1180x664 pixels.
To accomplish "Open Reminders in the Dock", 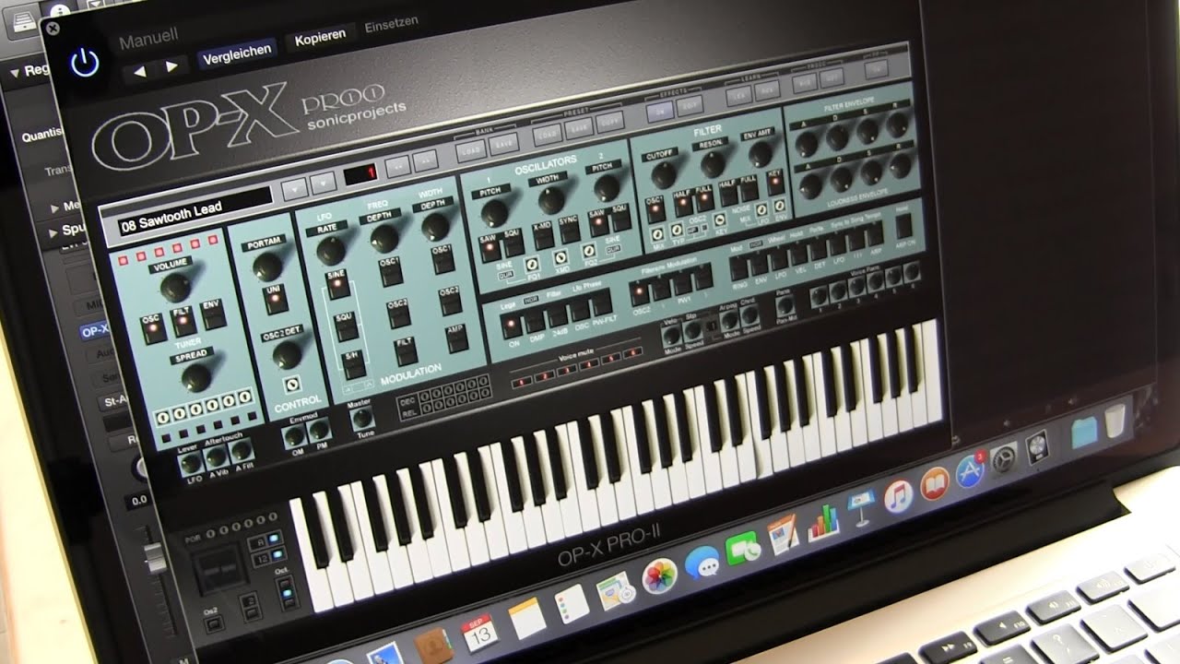I will pos(571,603).
